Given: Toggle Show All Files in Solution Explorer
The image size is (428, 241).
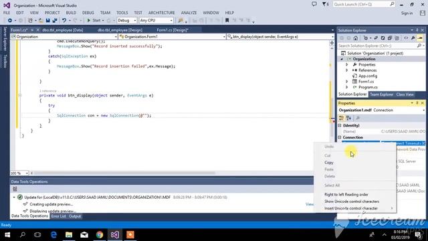Looking at the screenshot, I should [x=397, y=38].
